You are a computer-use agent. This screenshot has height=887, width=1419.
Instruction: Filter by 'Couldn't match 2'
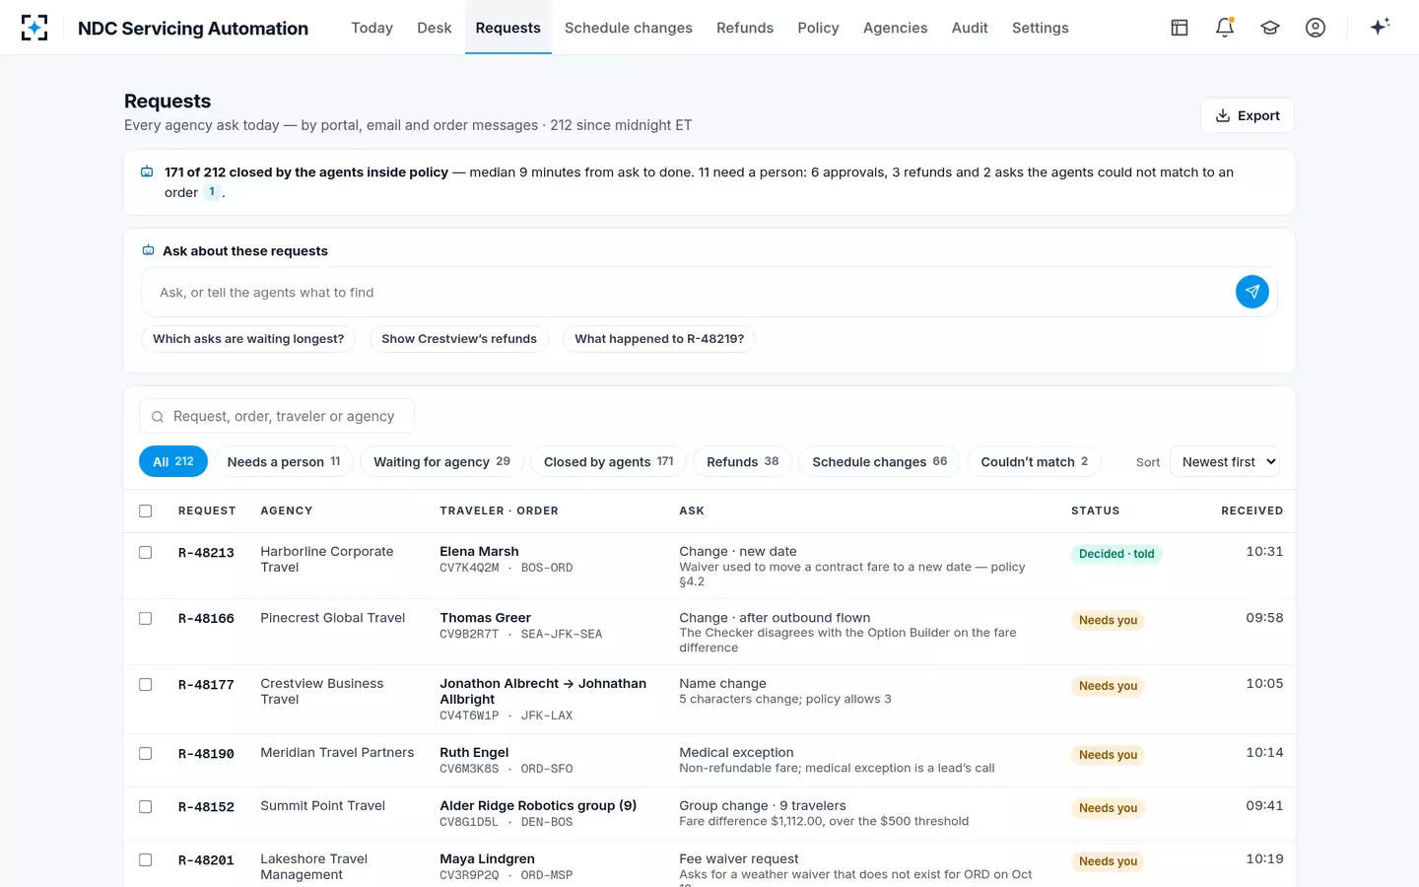pos(1034,461)
